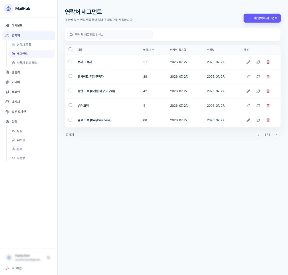Viewport: 288px width, 275px height.
Task: Go to the previous page arrow
Action: point(258,135)
